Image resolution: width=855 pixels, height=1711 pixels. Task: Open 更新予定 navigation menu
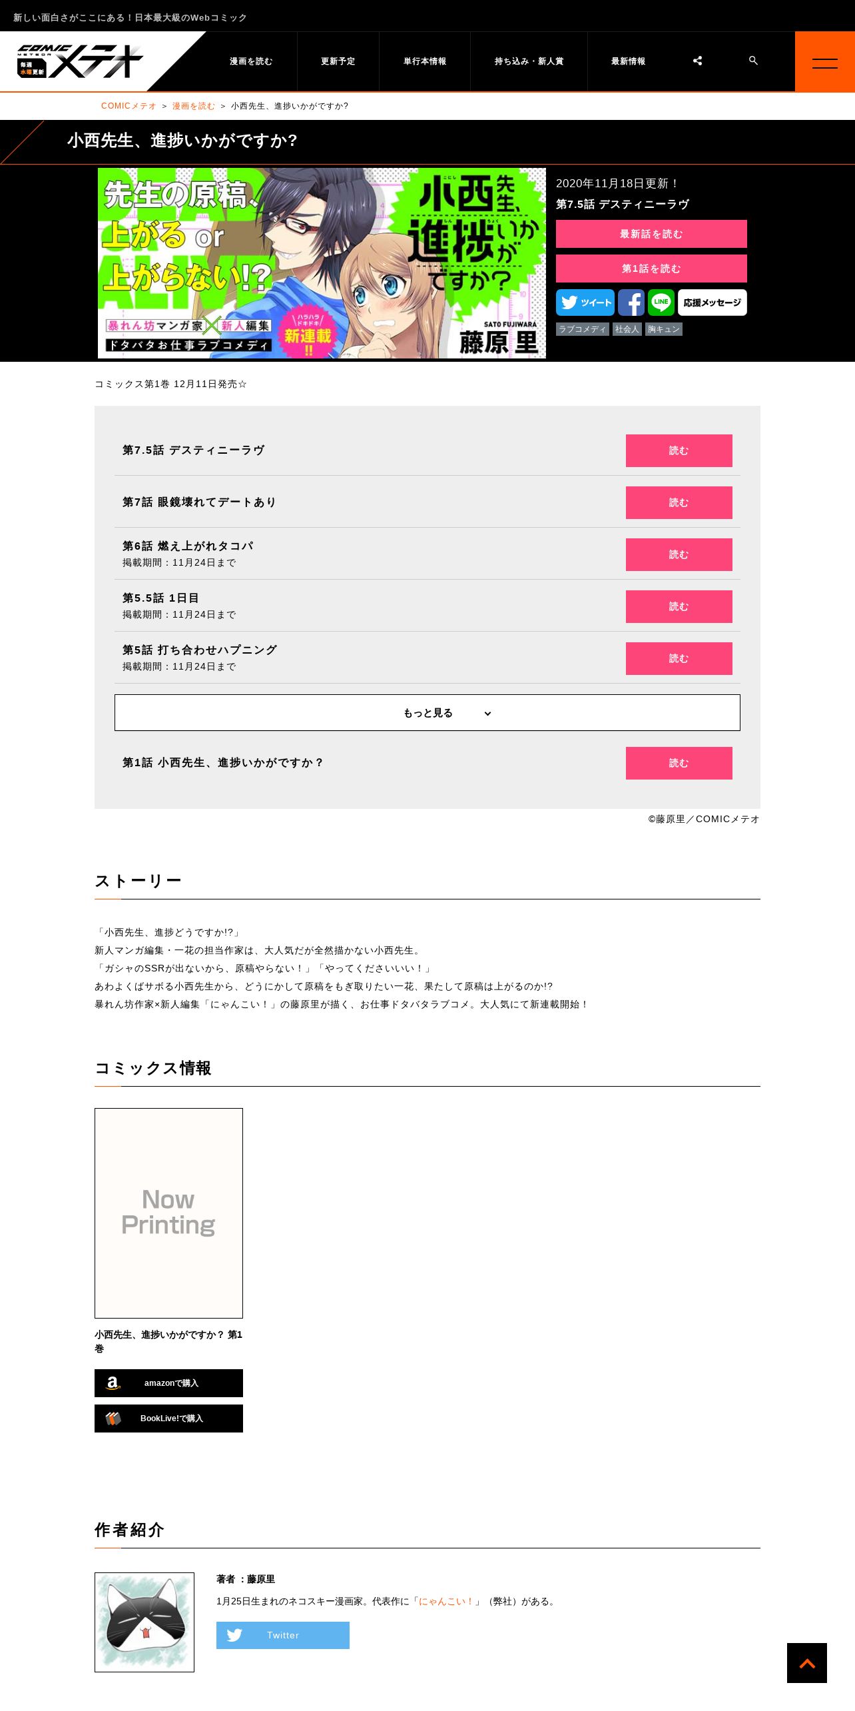pyautogui.click(x=338, y=61)
